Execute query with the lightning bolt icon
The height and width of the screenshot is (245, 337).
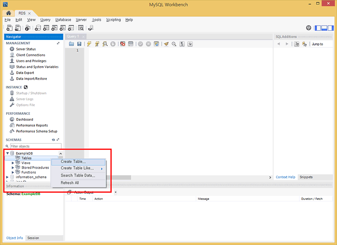point(89,44)
